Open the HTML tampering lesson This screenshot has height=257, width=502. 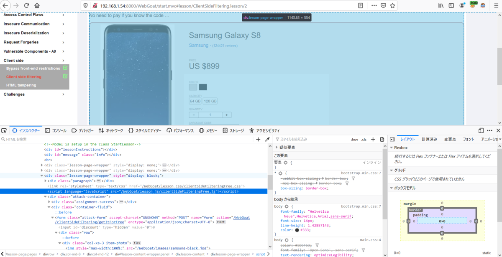tap(21, 85)
